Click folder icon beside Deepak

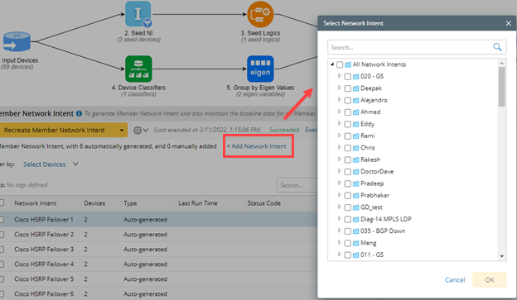point(355,88)
